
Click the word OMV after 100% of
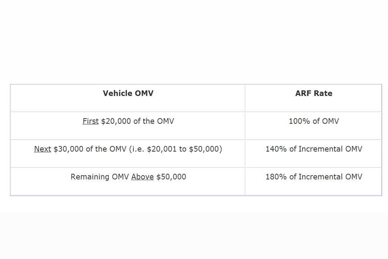click(330, 121)
